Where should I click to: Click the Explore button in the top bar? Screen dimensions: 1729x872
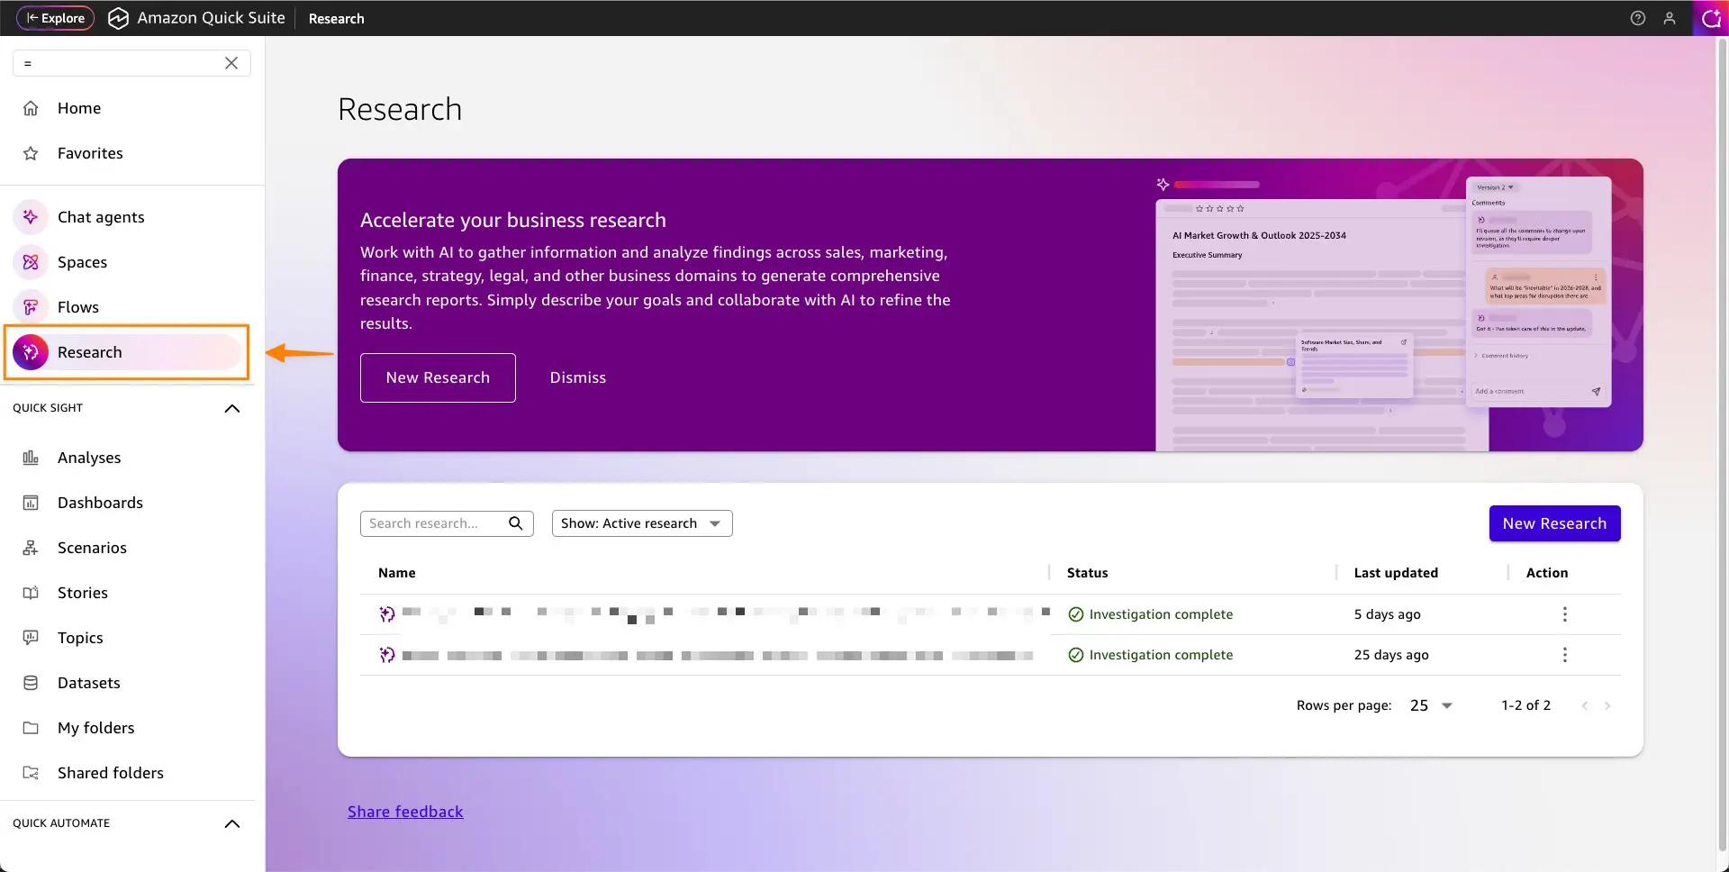click(x=55, y=18)
